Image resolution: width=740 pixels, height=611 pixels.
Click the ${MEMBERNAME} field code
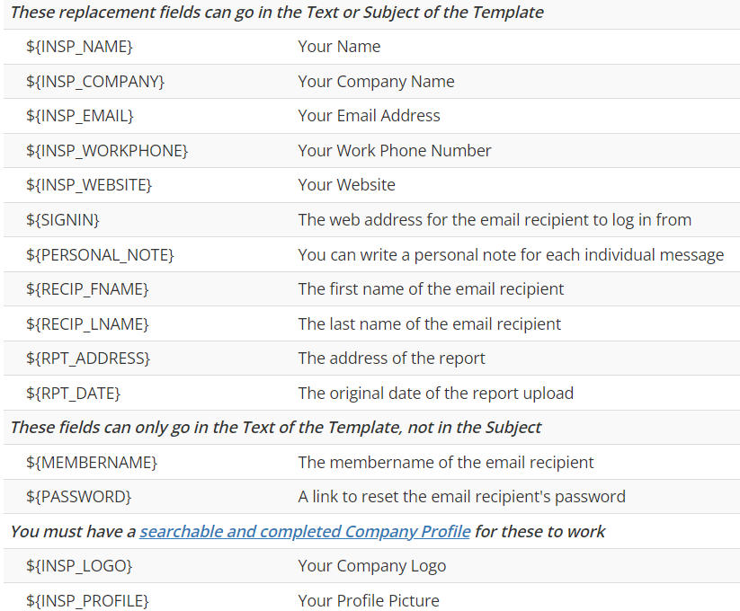[x=92, y=463]
